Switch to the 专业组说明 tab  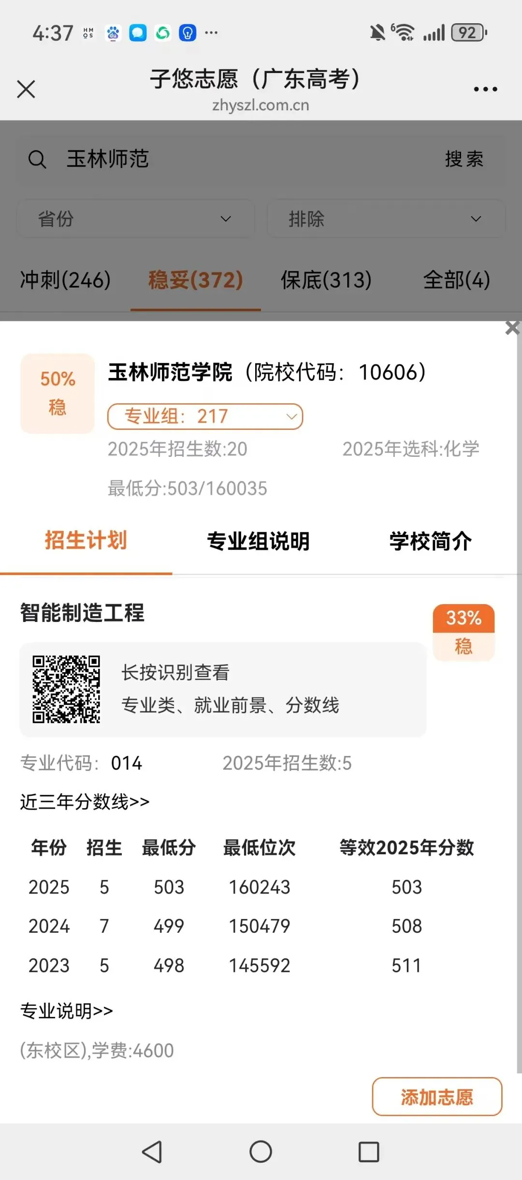coord(258,541)
